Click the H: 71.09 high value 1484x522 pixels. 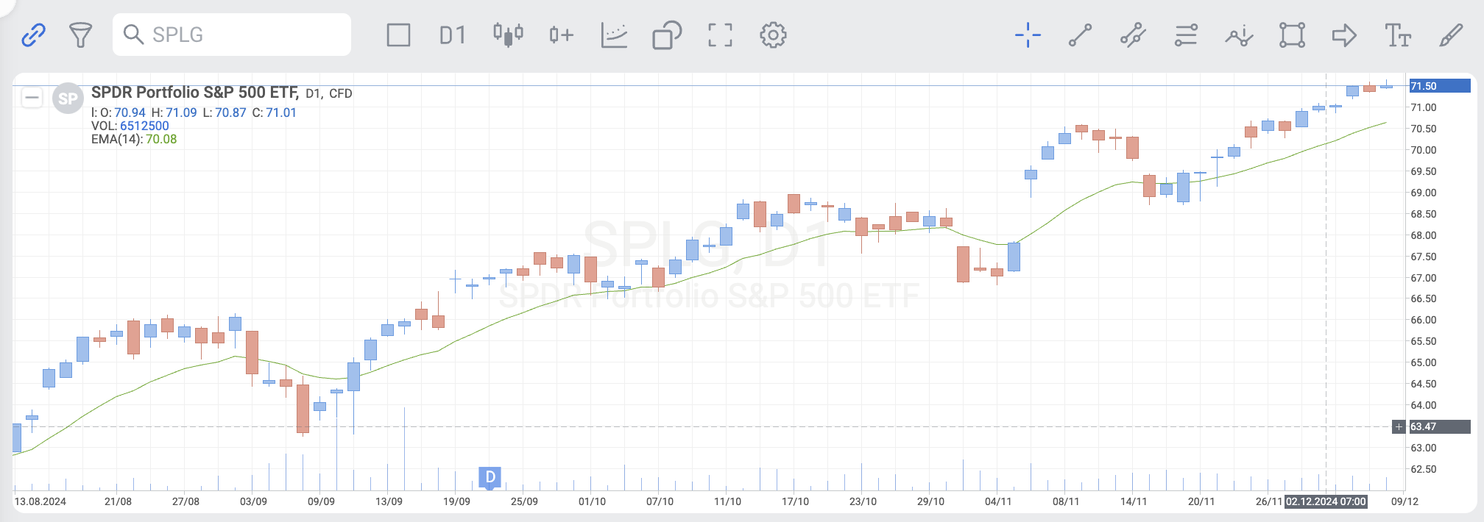click(174, 112)
